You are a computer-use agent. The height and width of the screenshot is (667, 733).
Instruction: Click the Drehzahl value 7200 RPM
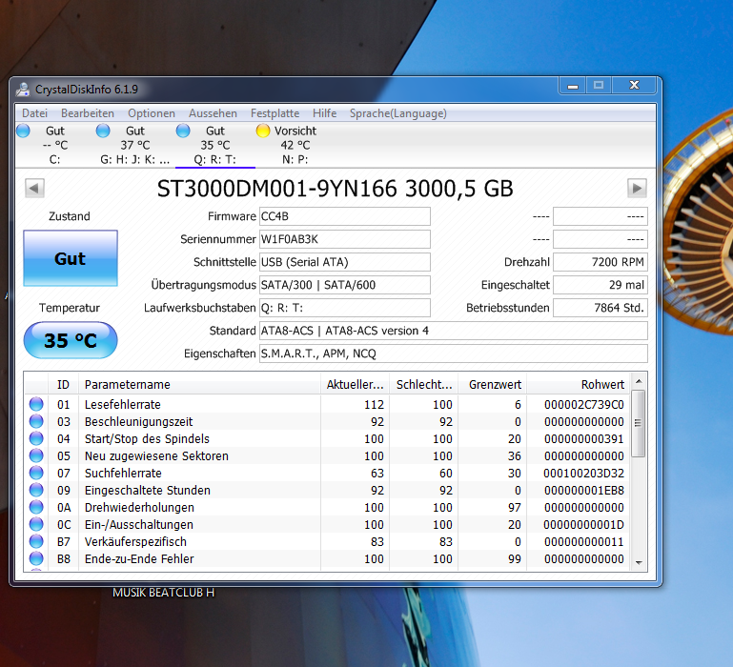point(601,262)
